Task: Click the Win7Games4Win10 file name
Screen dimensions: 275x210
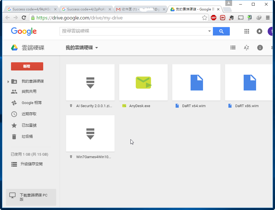Action: (93, 157)
